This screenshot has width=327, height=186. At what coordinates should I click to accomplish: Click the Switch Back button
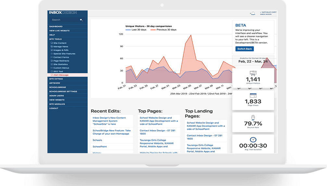tap(245, 49)
